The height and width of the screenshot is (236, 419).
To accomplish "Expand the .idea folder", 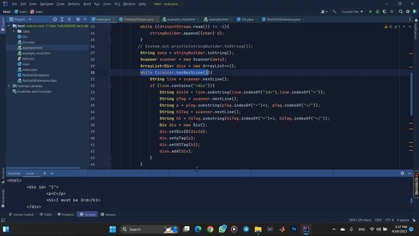I will [14, 31].
